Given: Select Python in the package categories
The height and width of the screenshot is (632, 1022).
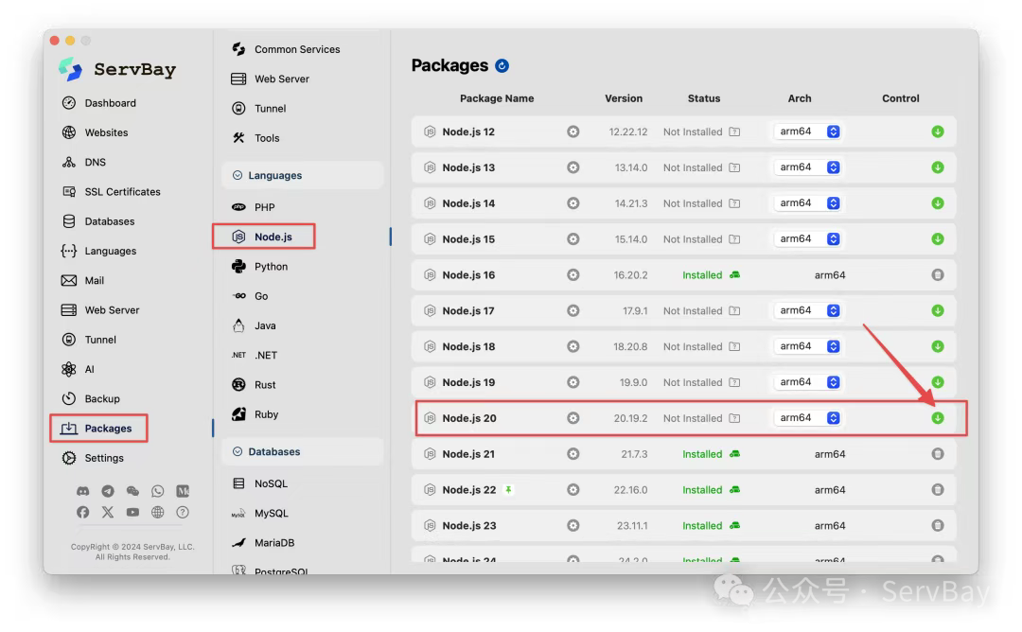Looking at the screenshot, I should [x=259, y=267].
